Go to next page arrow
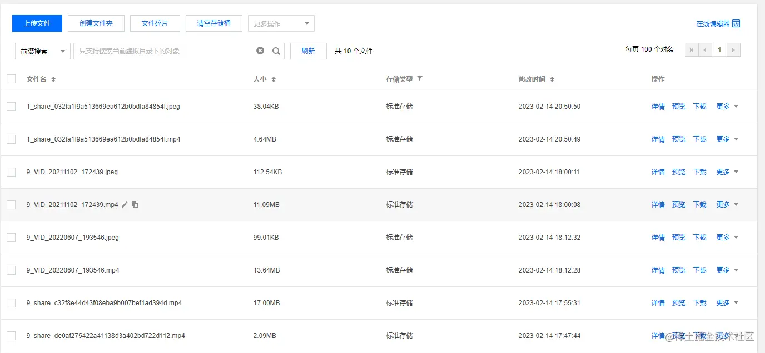Screen dimensions: 765x353 tap(734, 50)
